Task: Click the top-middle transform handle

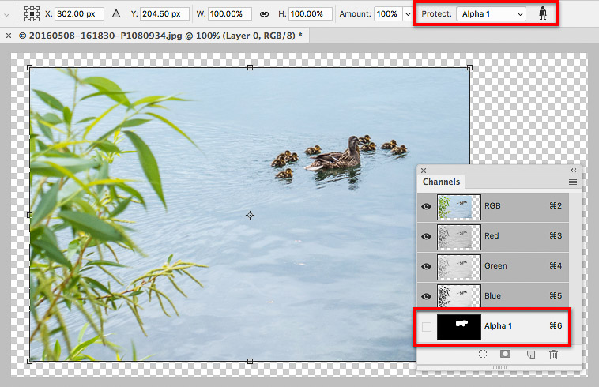Action: 250,68
